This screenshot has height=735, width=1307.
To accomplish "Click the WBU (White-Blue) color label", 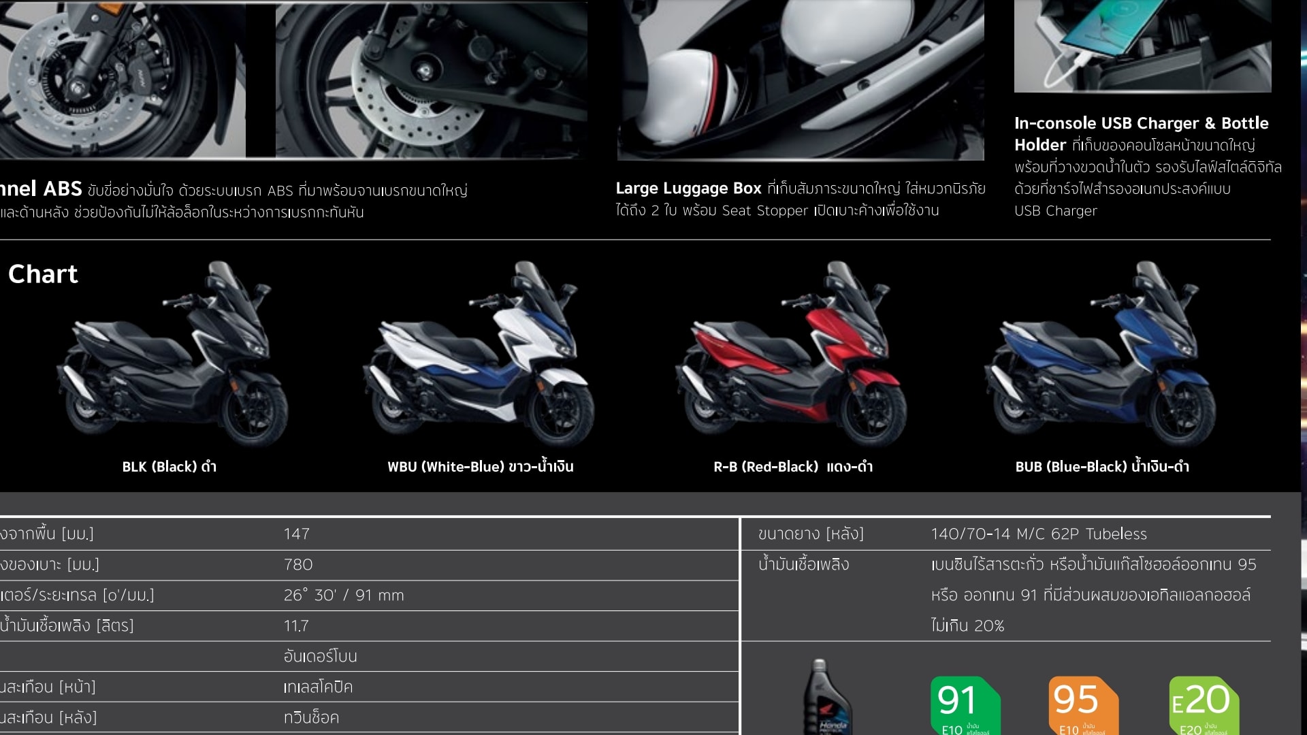I will tap(480, 467).
